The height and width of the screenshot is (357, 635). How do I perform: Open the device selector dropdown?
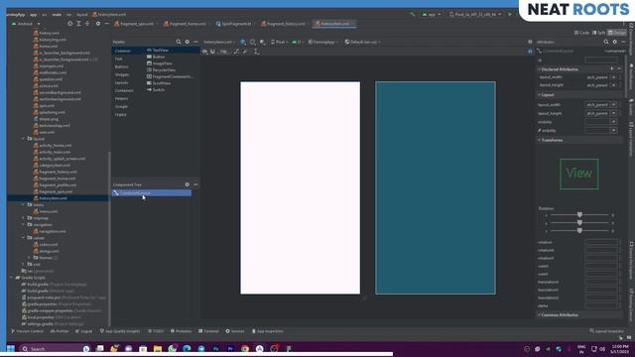click(x=475, y=14)
